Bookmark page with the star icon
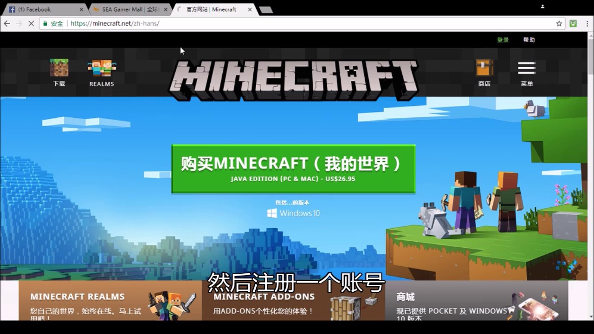594x334 pixels. [x=559, y=24]
